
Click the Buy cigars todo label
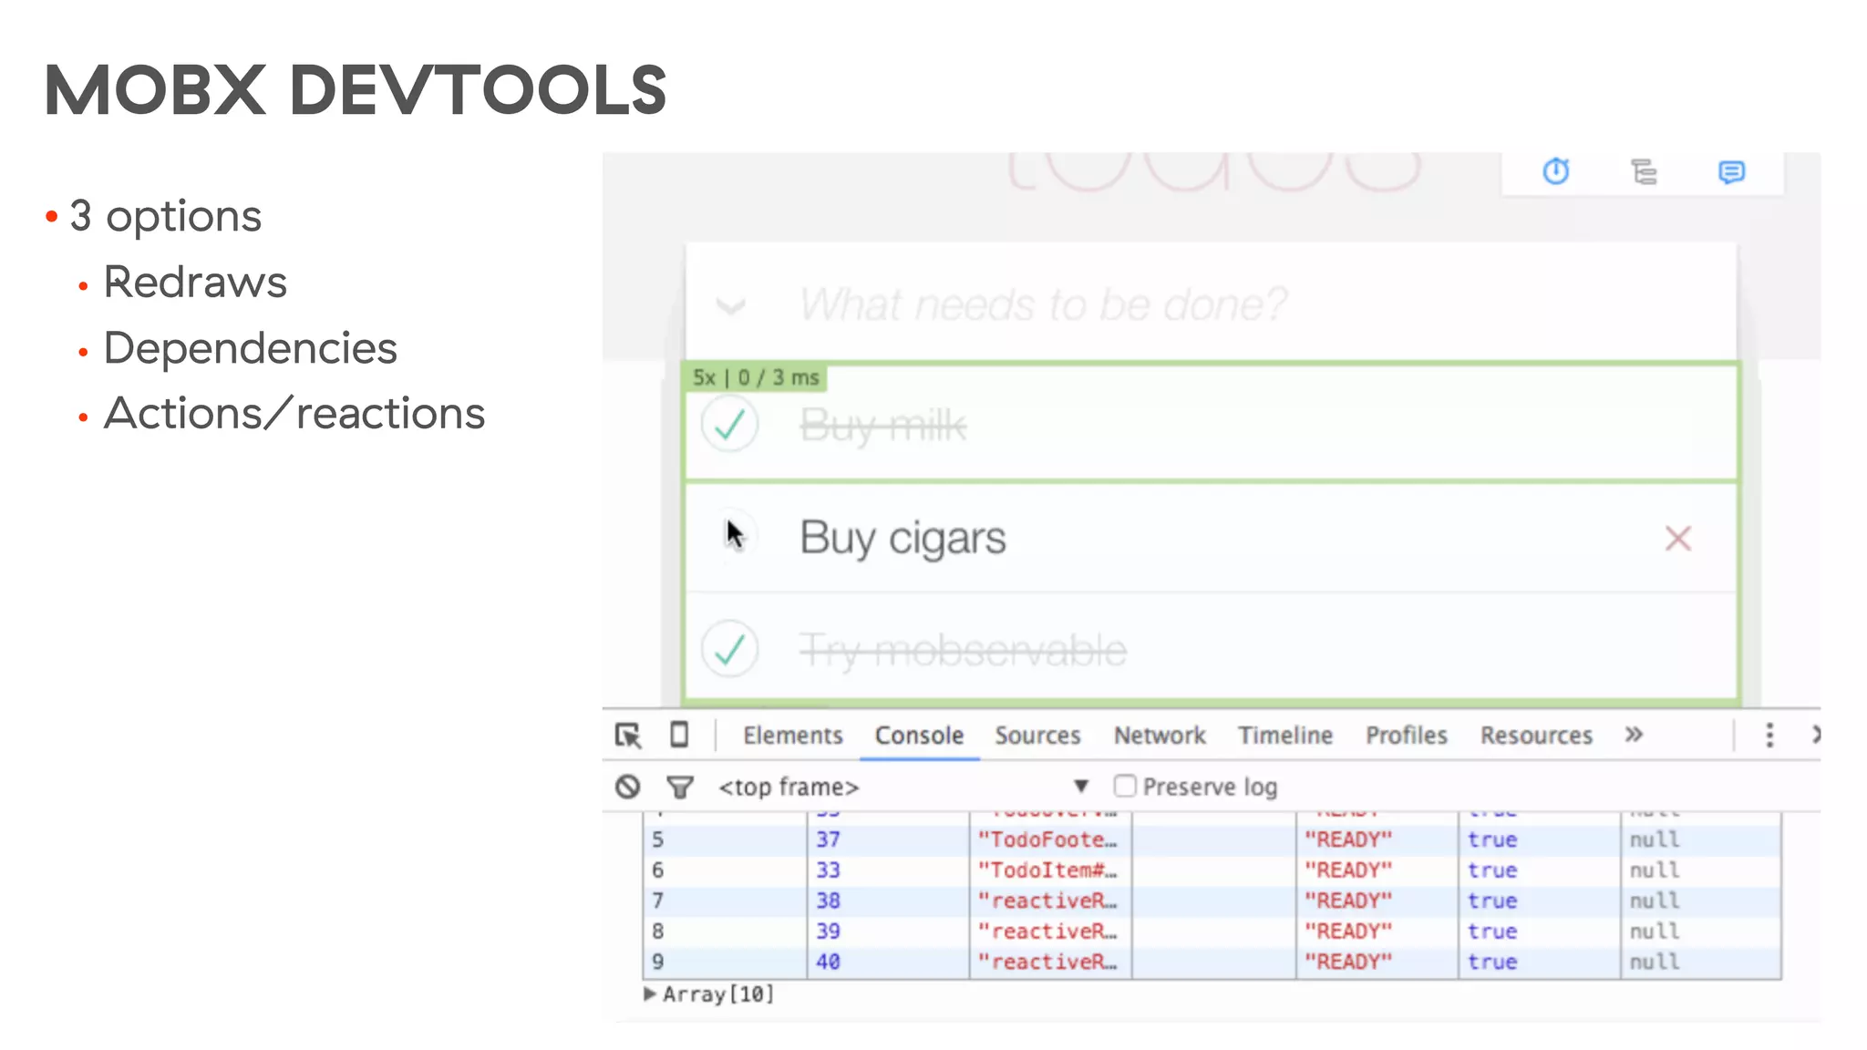pos(903,538)
